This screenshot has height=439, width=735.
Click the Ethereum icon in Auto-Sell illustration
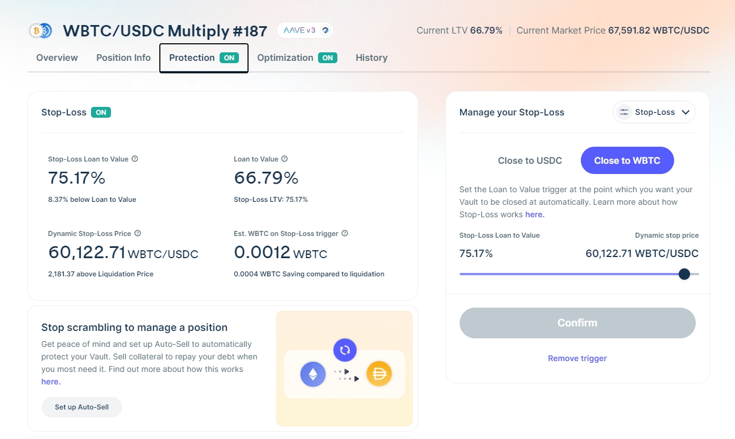click(313, 374)
